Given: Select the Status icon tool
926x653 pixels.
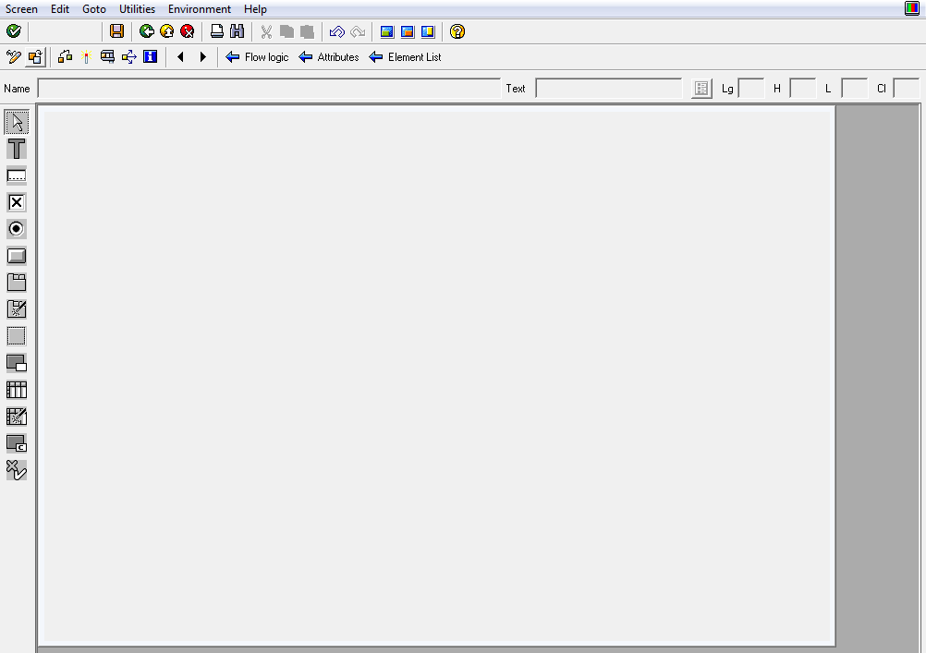Looking at the screenshot, I should [17, 470].
